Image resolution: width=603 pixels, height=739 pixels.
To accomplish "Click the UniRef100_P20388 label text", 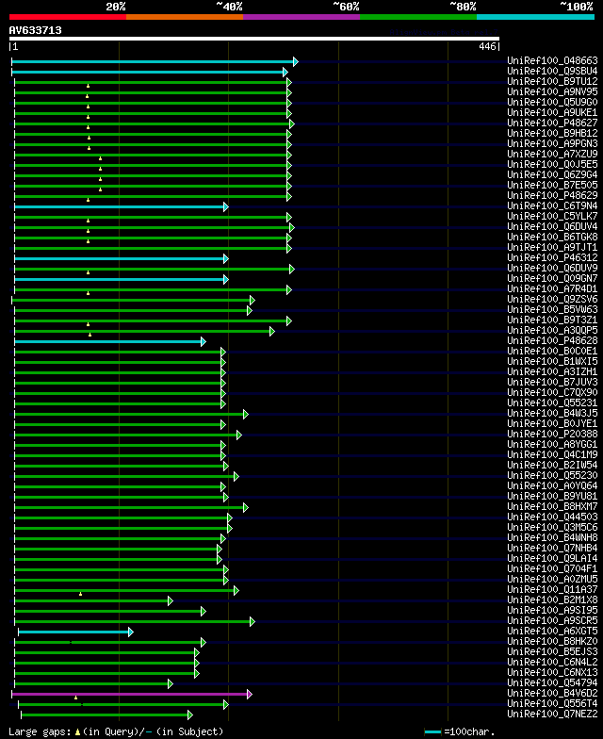I will click(x=552, y=434).
